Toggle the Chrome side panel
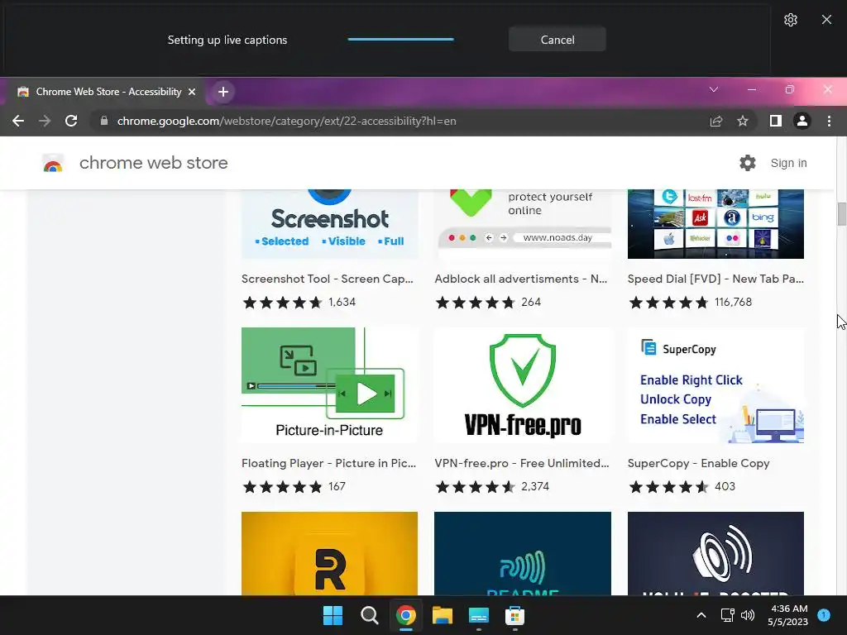 tap(775, 121)
